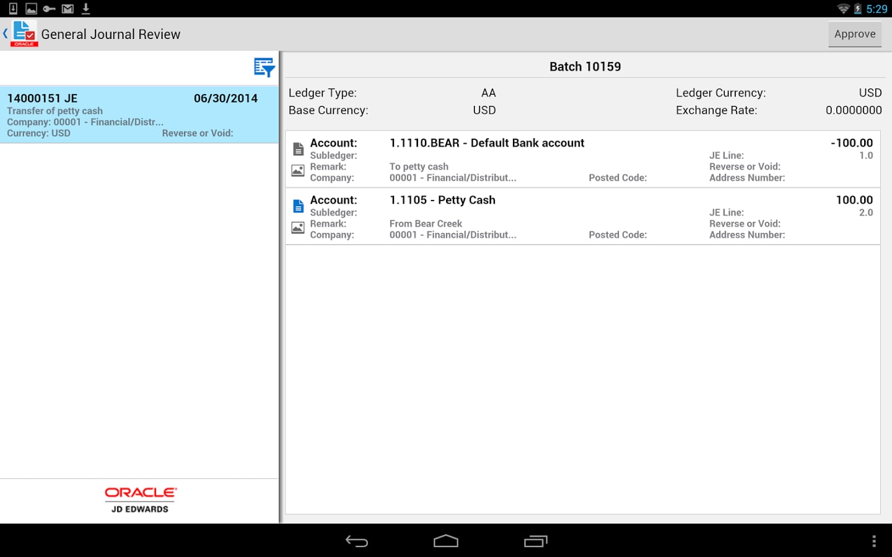Open the Android recent apps button

pyautogui.click(x=536, y=542)
